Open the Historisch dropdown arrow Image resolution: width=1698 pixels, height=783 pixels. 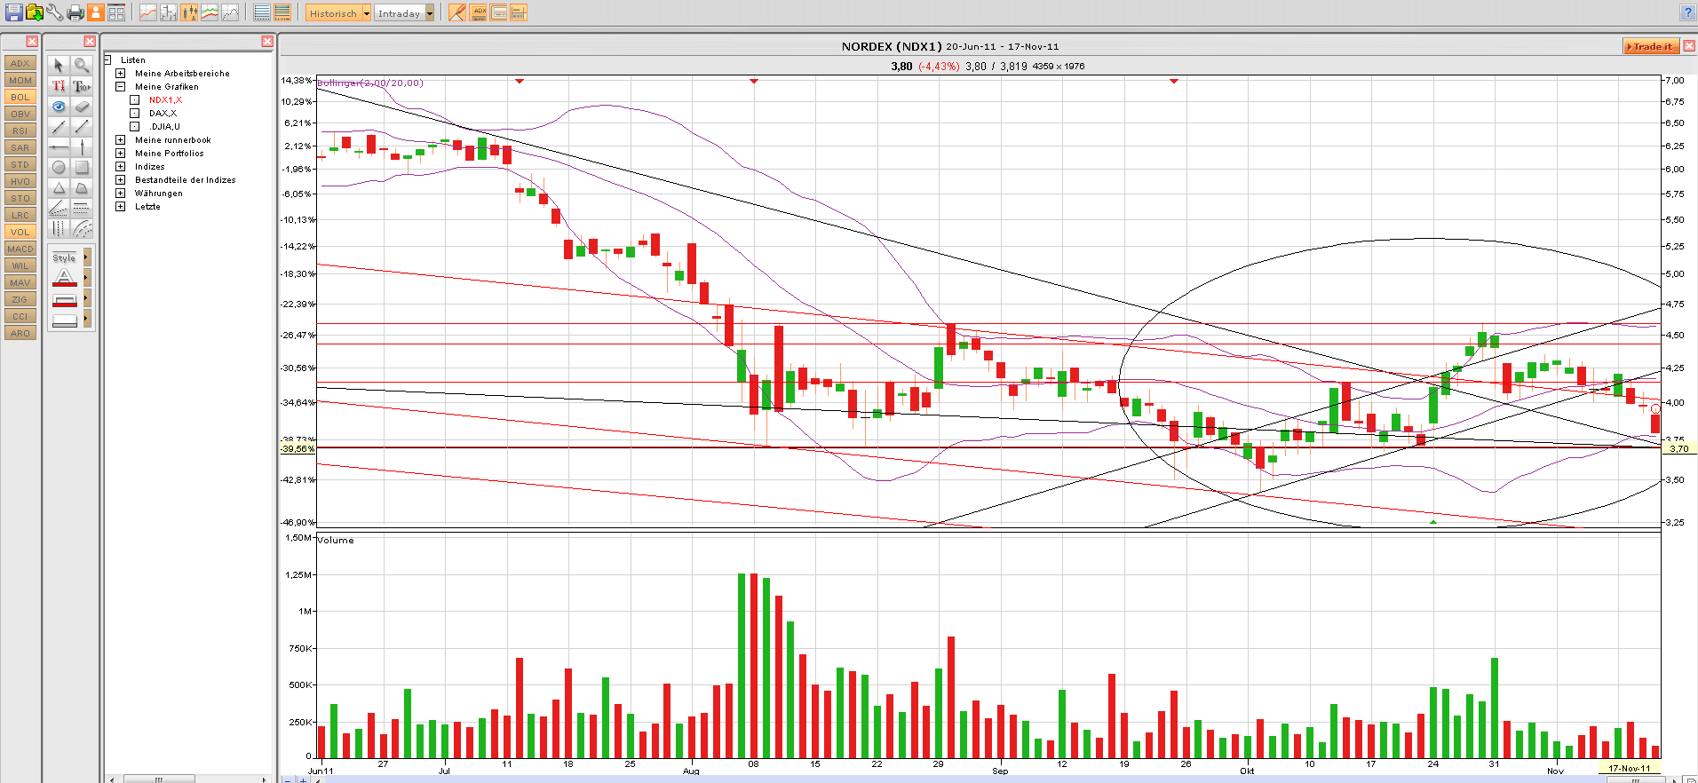[366, 13]
